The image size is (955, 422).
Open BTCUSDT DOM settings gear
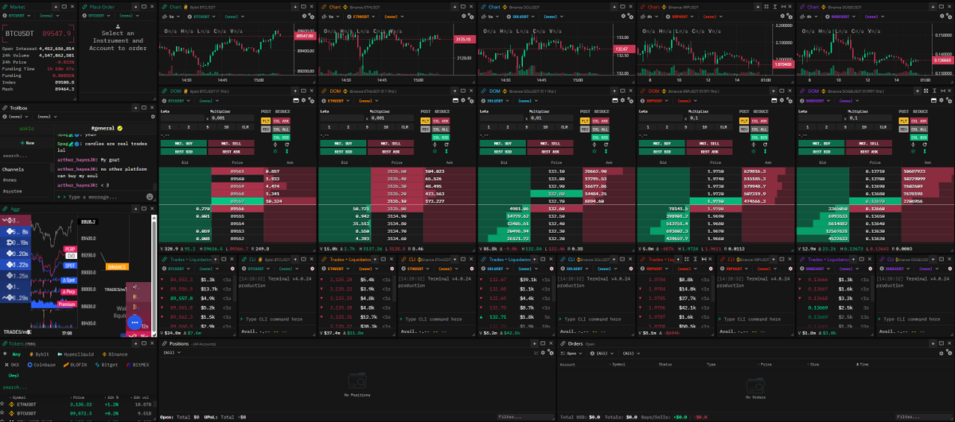point(303,100)
